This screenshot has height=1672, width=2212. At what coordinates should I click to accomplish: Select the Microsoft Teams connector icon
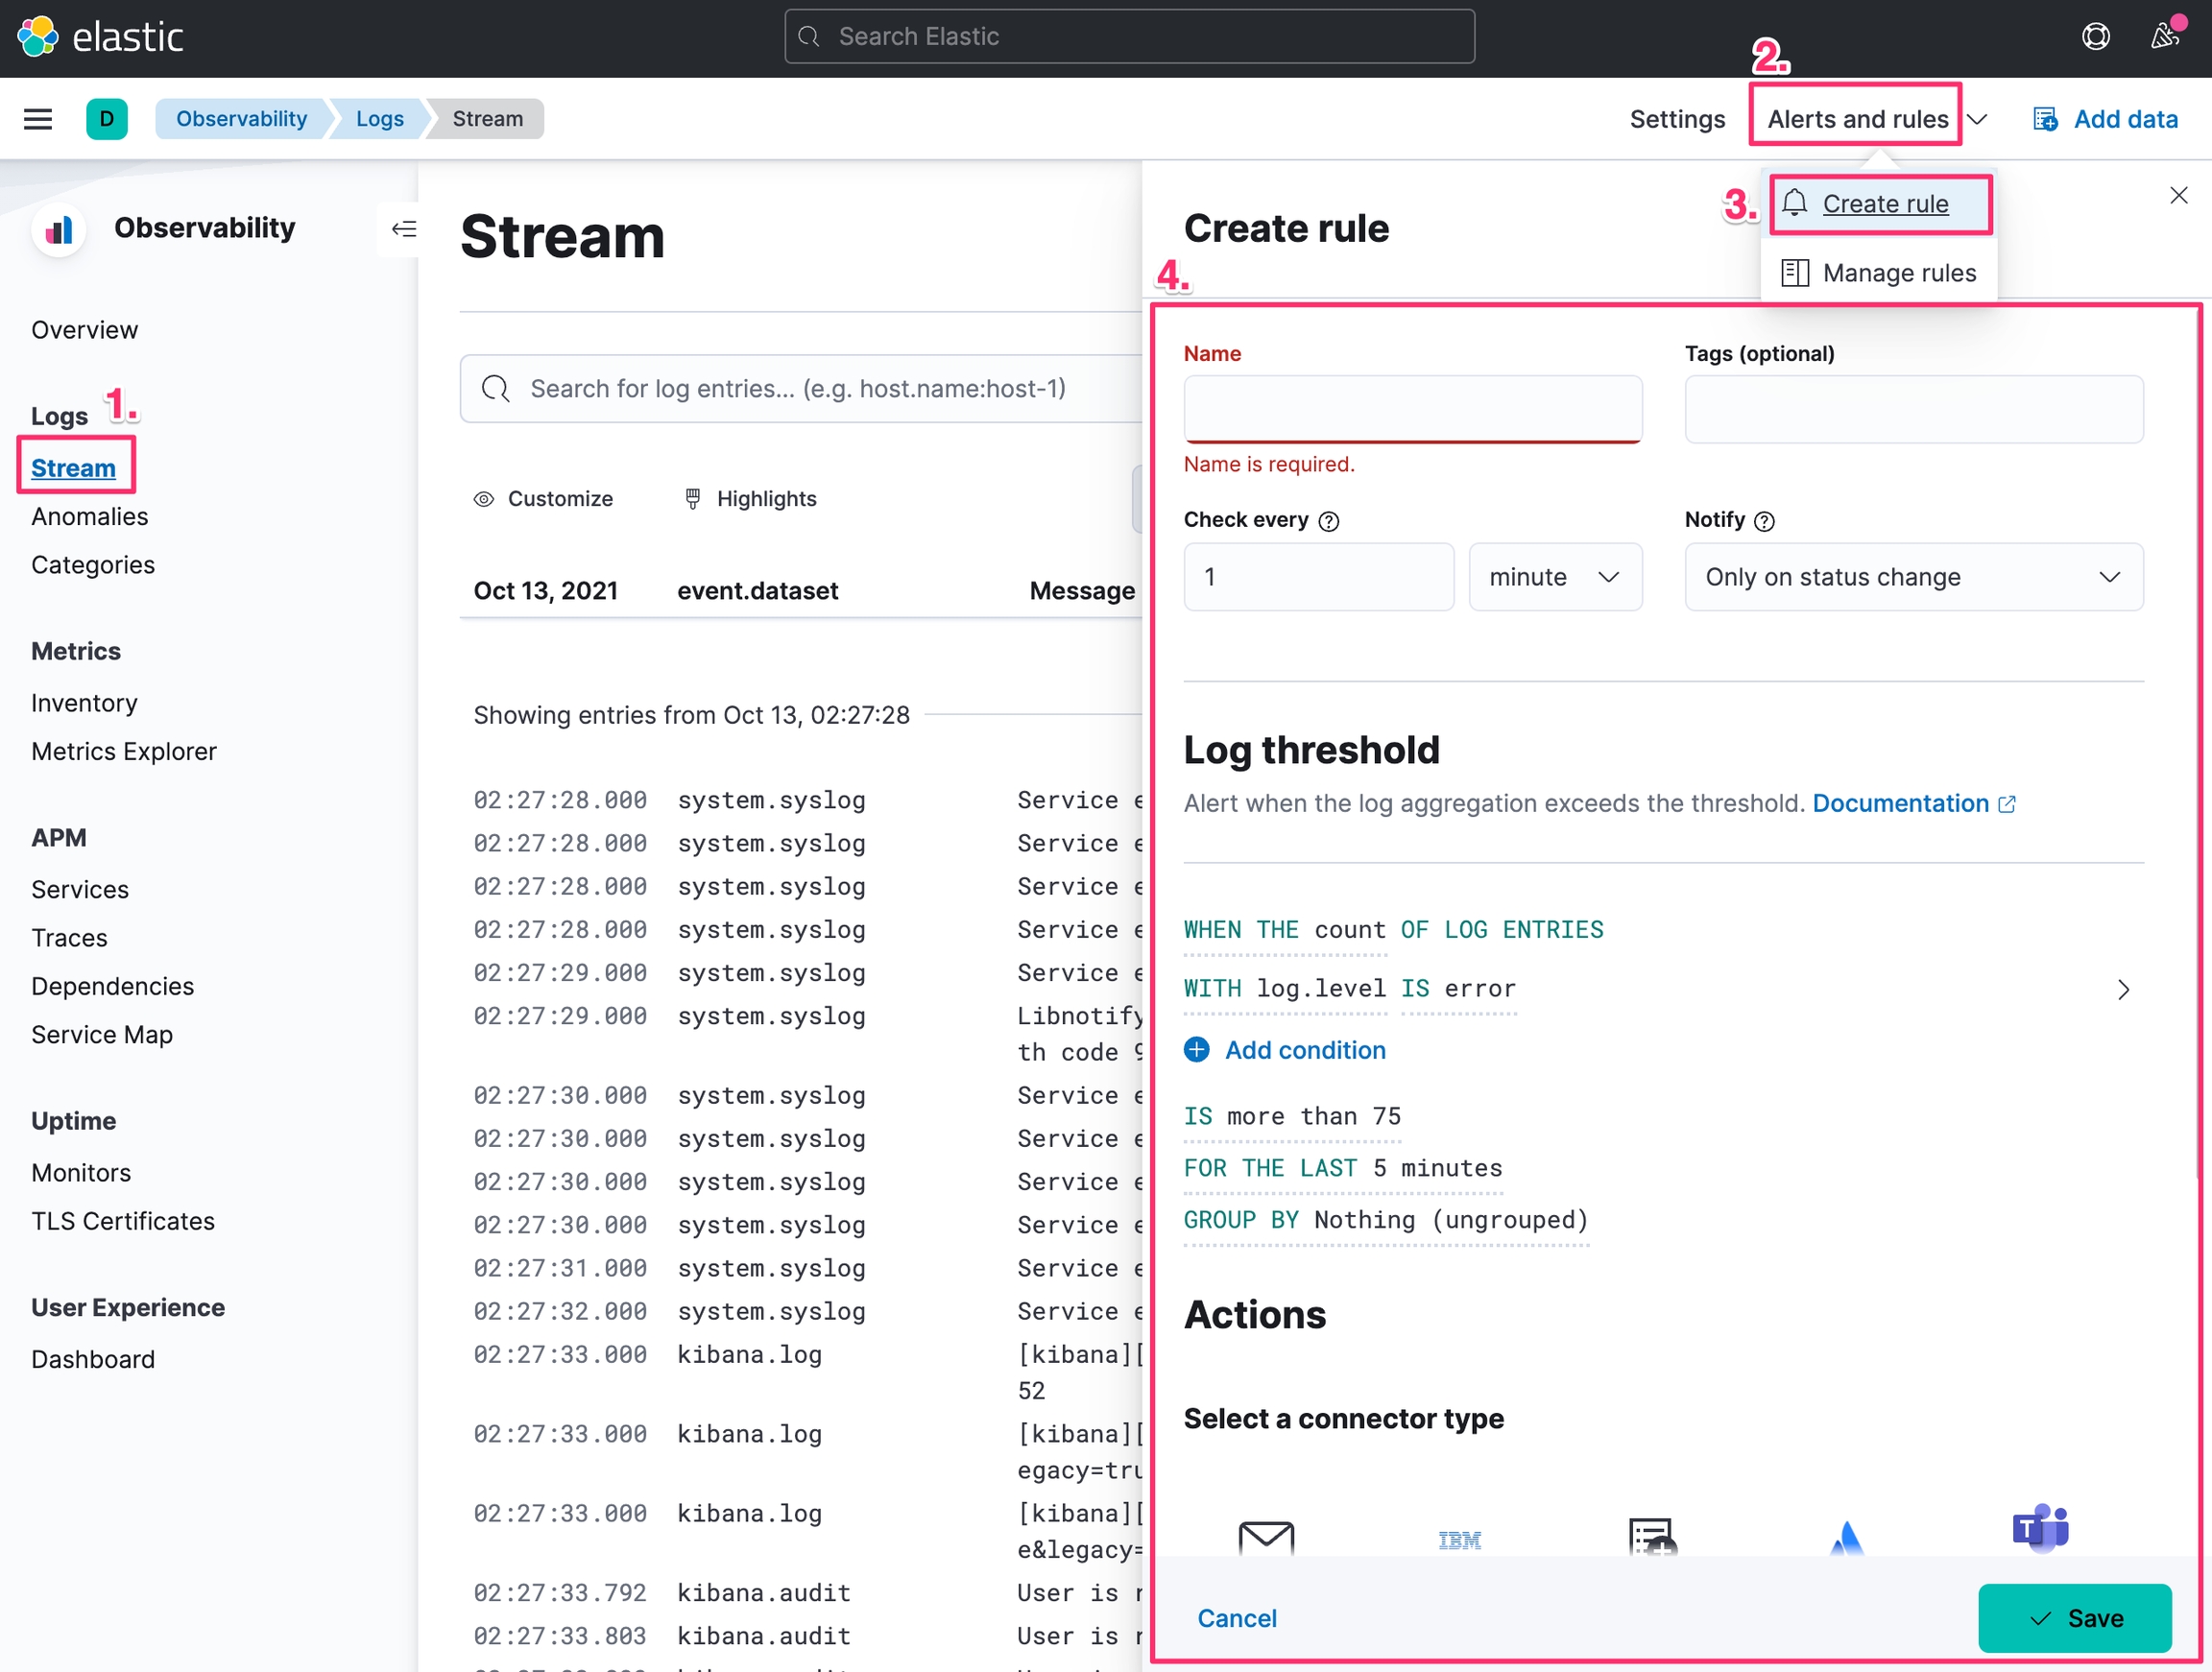2040,1530
